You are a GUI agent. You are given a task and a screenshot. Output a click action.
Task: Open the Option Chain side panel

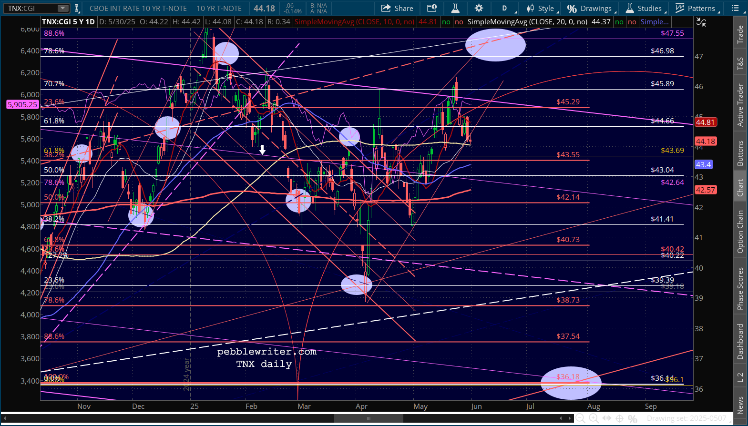coord(740,232)
